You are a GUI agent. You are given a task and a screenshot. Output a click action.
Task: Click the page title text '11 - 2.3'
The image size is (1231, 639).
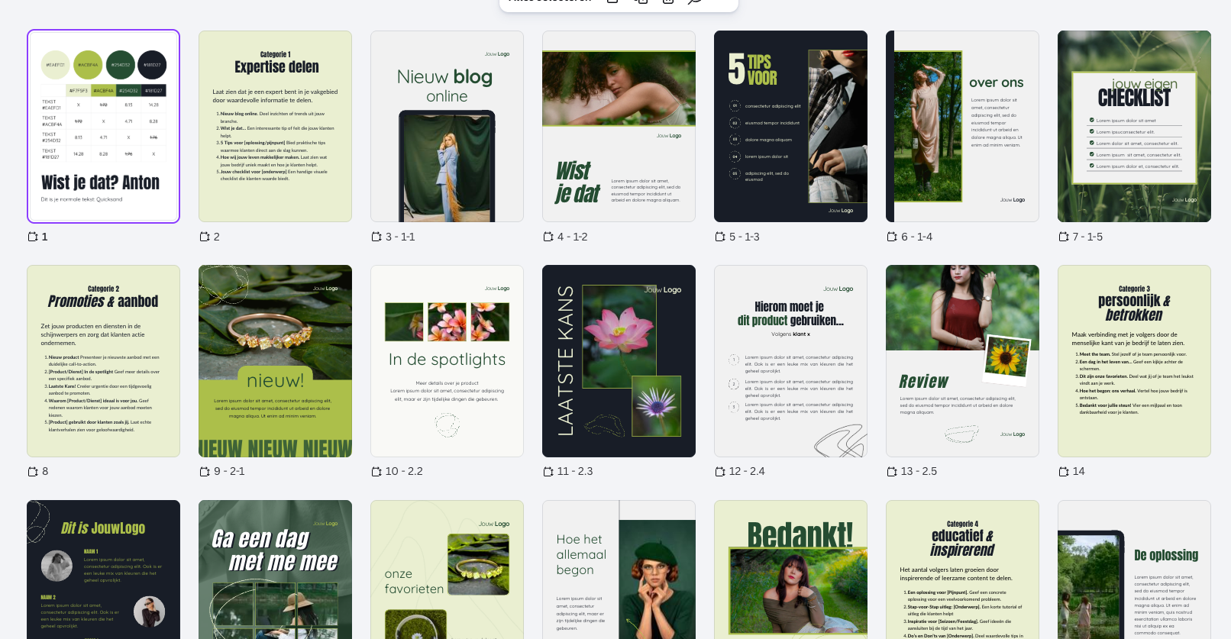coord(575,471)
